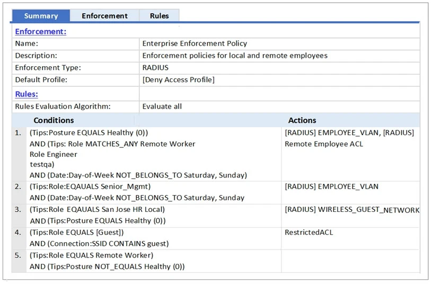Click the WIRELESS_GUEST_NETWORK action
Viewport: 432px width, 284px height.
(x=352, y=210)
